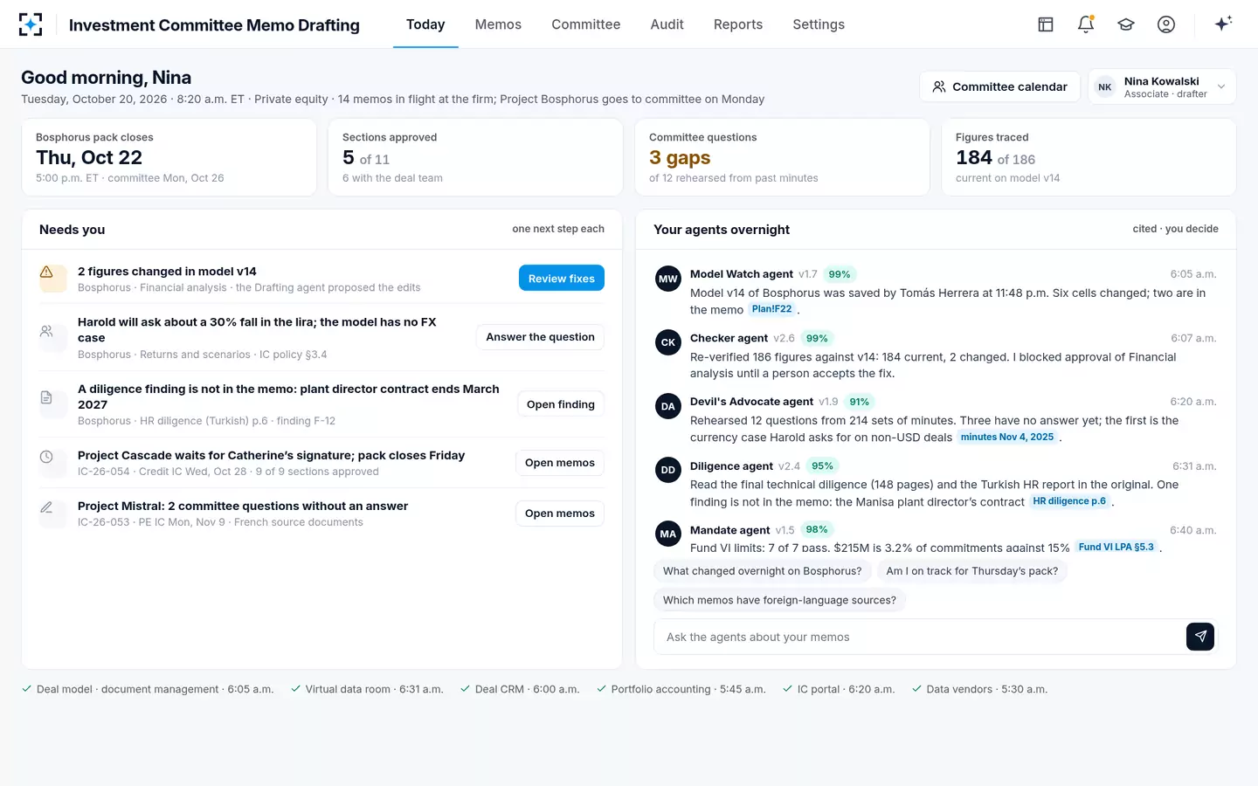Click the clock icon for Project Cascade

(x=47, y=457)
